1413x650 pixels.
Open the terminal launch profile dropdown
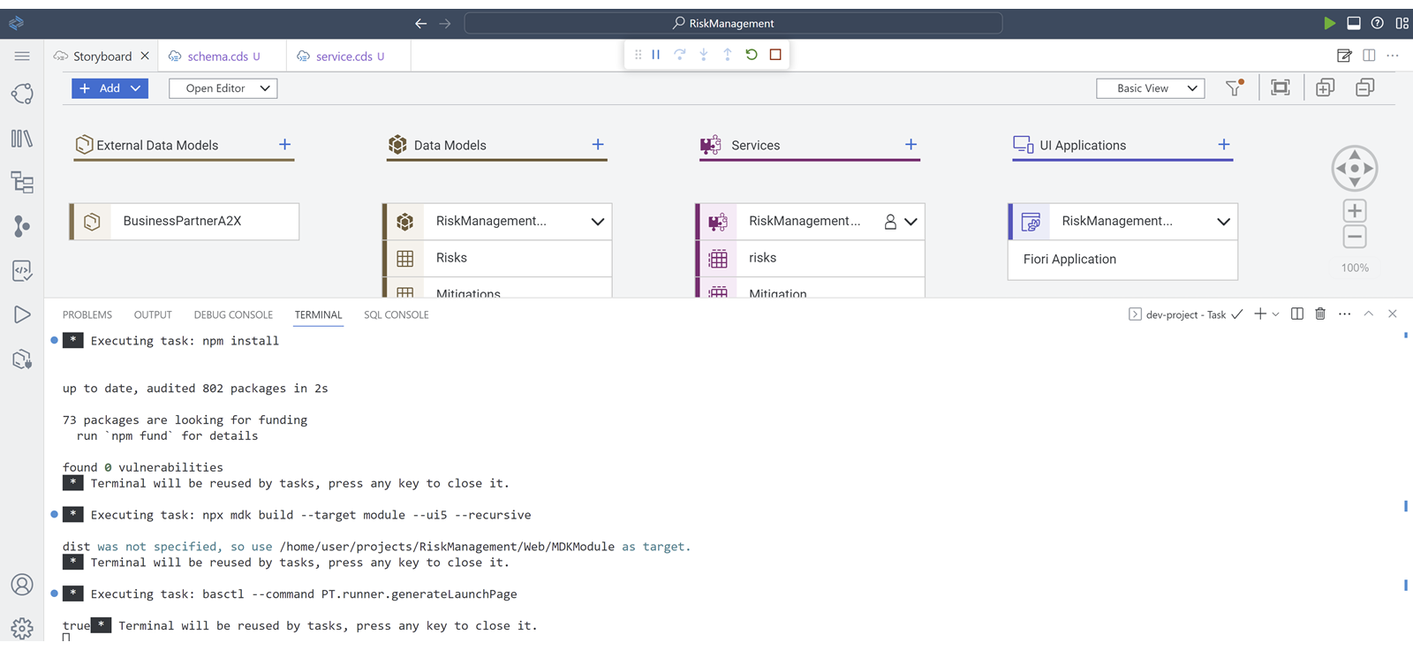click(1276, 314)
